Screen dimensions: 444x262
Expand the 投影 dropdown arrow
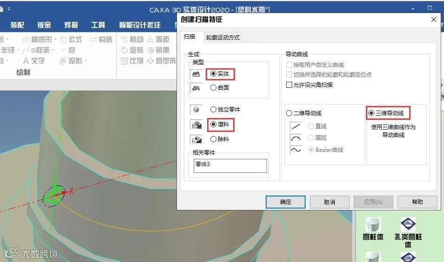pos(85,61)
